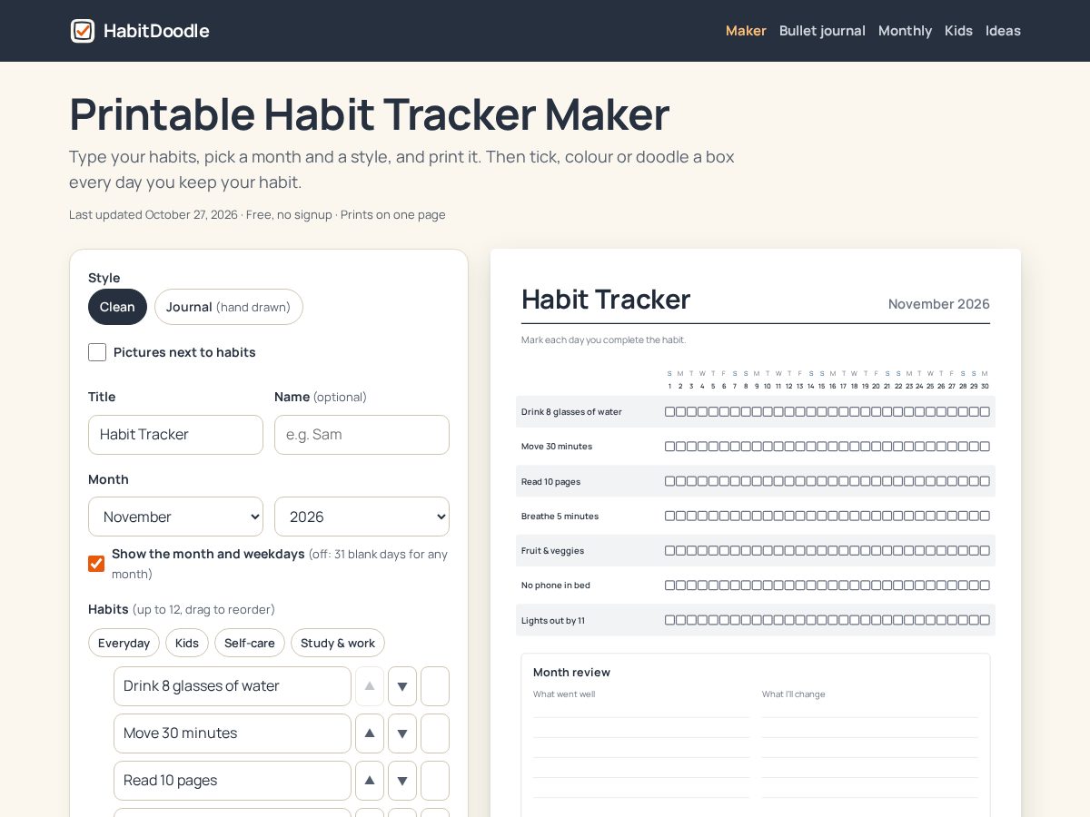Load the Kids habit preset
1090x817 pixels.
[x=187, y=643]
